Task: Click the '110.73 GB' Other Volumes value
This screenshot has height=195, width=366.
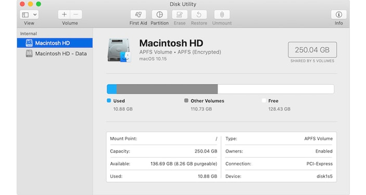Action: [x=201, y=109]
